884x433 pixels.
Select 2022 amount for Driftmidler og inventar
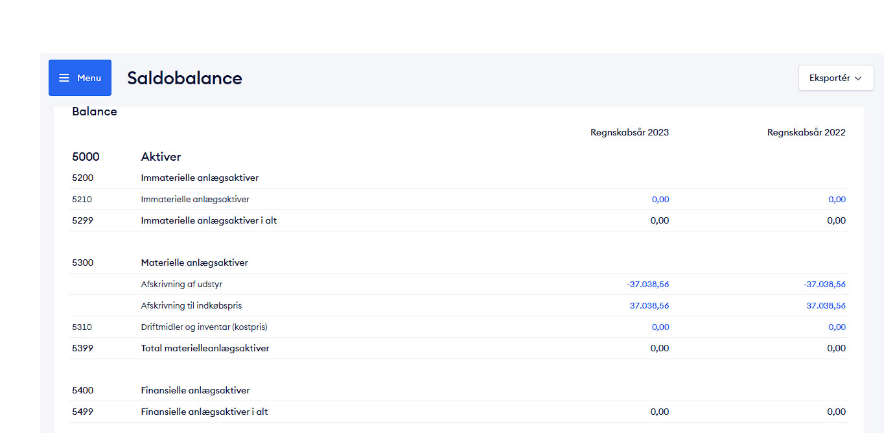coord(837,327)
